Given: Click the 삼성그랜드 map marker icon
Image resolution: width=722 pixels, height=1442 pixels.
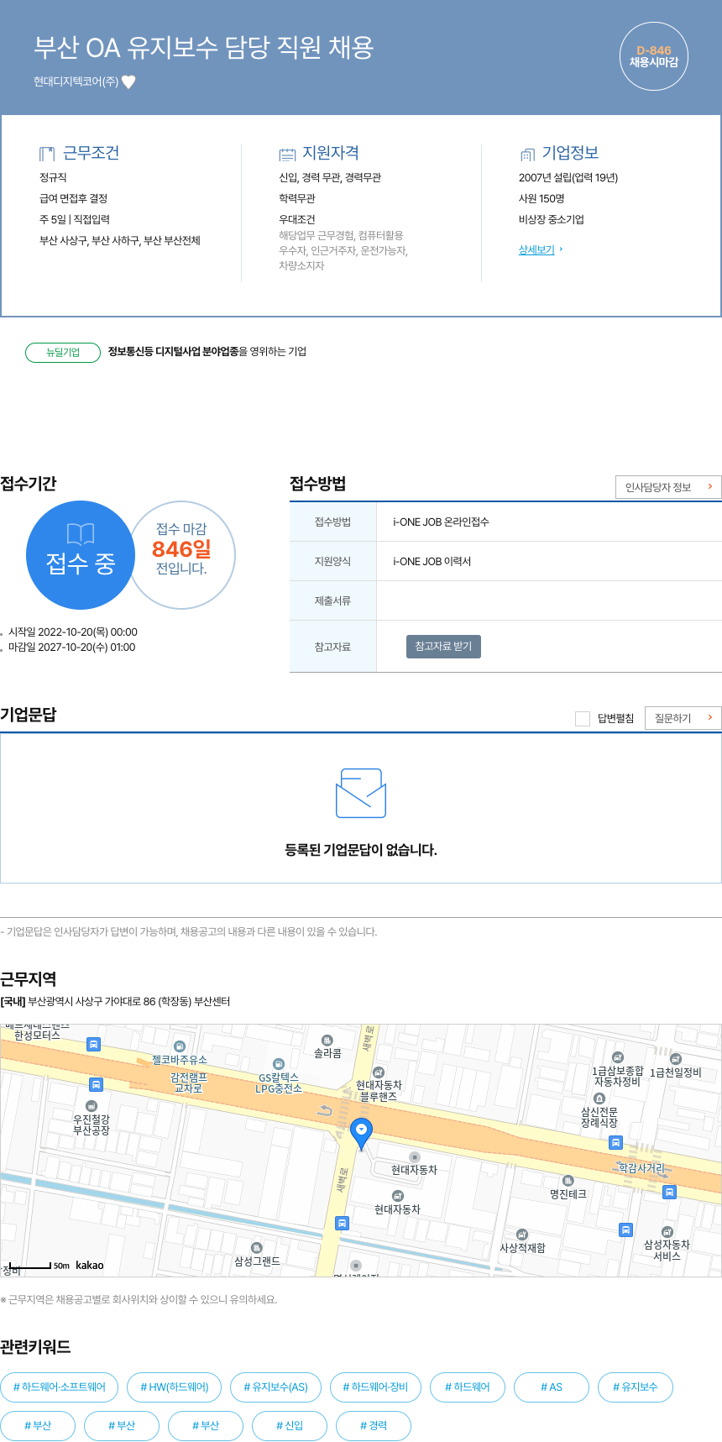Looking at the screenshot, I should coord(257,1248).
